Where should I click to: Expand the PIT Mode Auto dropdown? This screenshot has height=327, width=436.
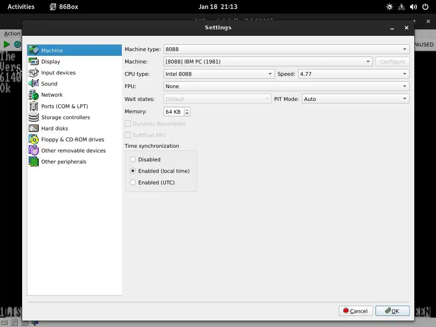click(356, 99)
